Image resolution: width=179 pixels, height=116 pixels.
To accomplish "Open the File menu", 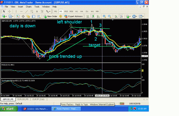I will coord(6,7).
